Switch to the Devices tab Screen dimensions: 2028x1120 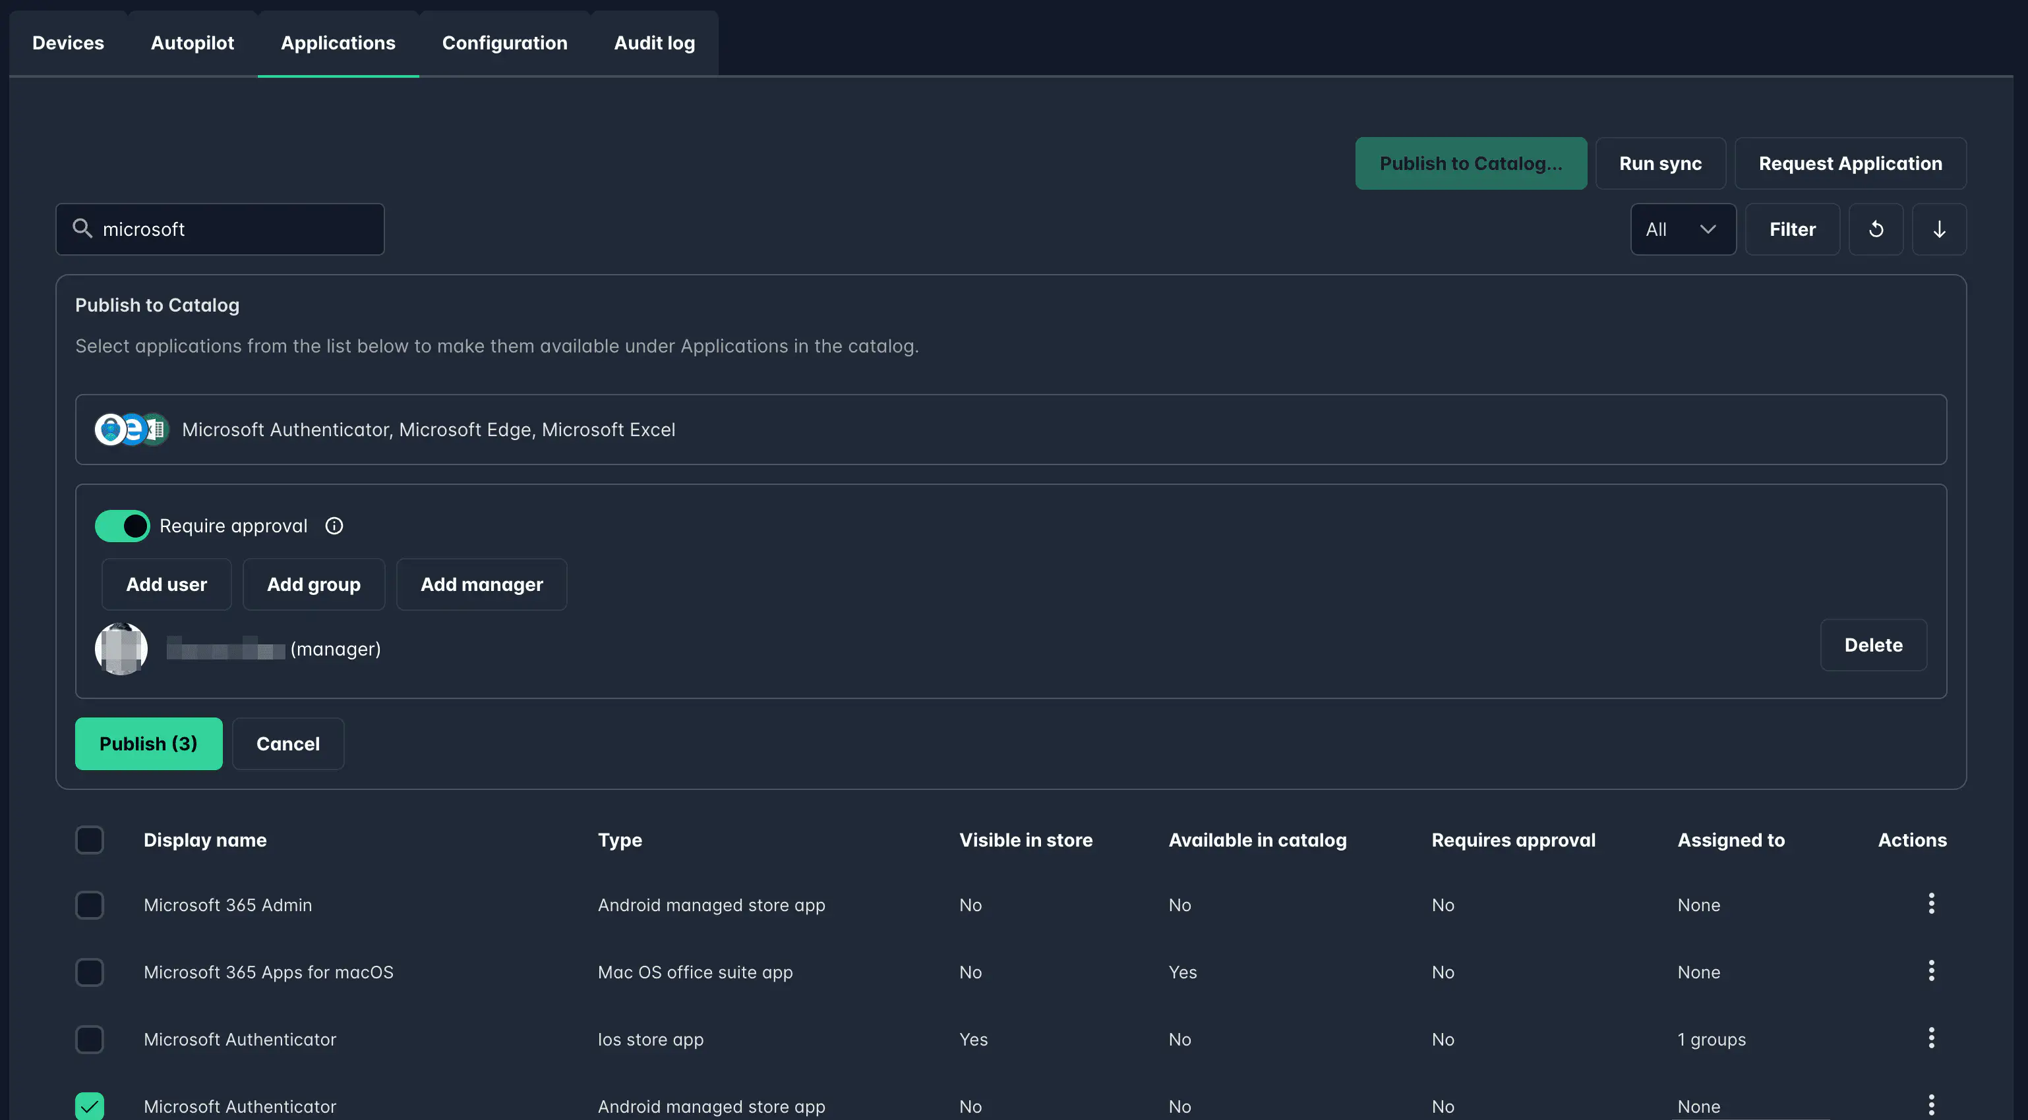coord(68,42)
